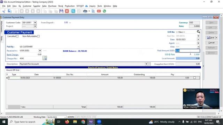The height and width of the screenshot is (125, 223).
Task: Expand the Area dropdown
Action: [x=198, y=47]
